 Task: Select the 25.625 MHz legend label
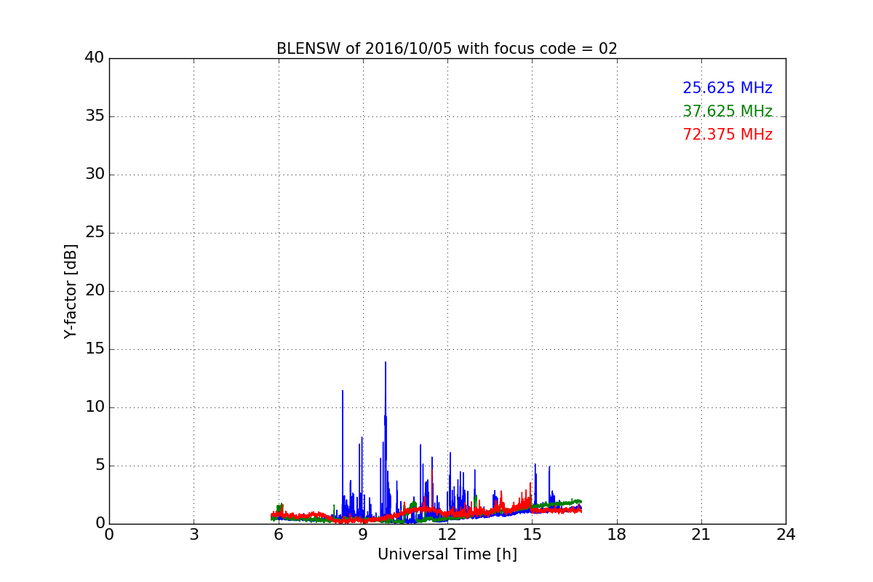pyautogui.click(x=727, y=88)
